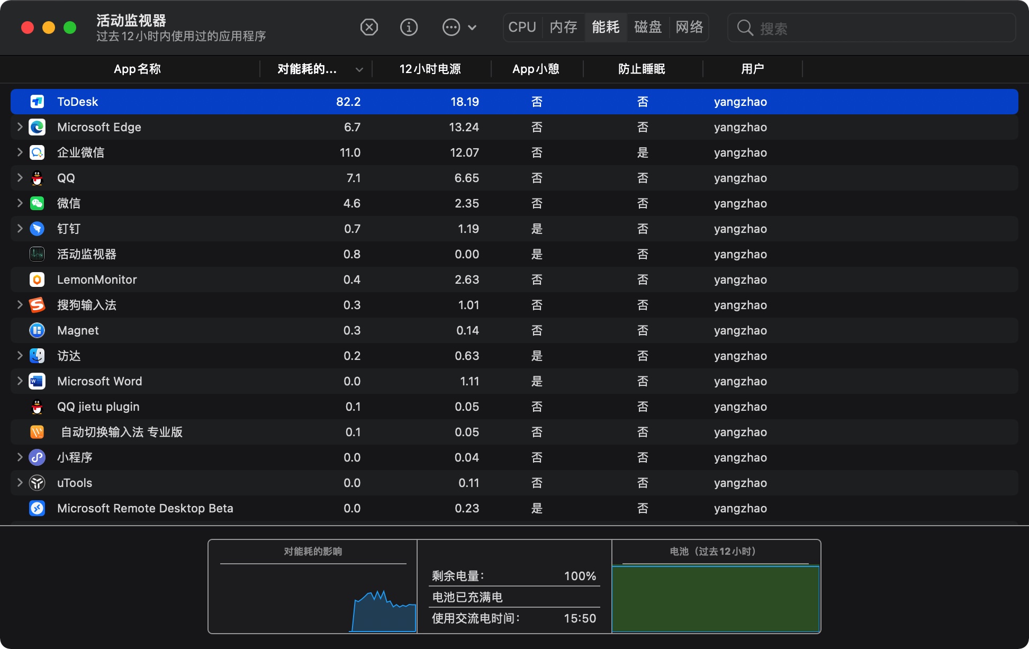
Task: Select the Magnet app icon
Action: (37, 330)
